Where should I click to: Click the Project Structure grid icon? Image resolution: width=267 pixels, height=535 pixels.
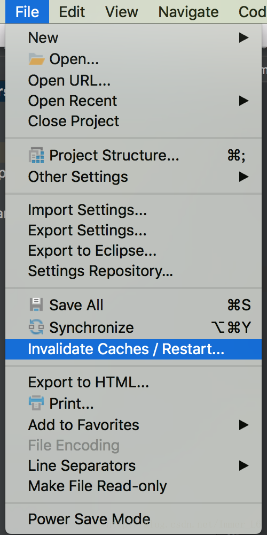[36, 155]
